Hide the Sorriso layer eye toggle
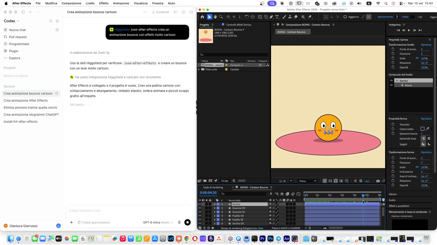The image size is (437, 245). [x=200, y=204]
